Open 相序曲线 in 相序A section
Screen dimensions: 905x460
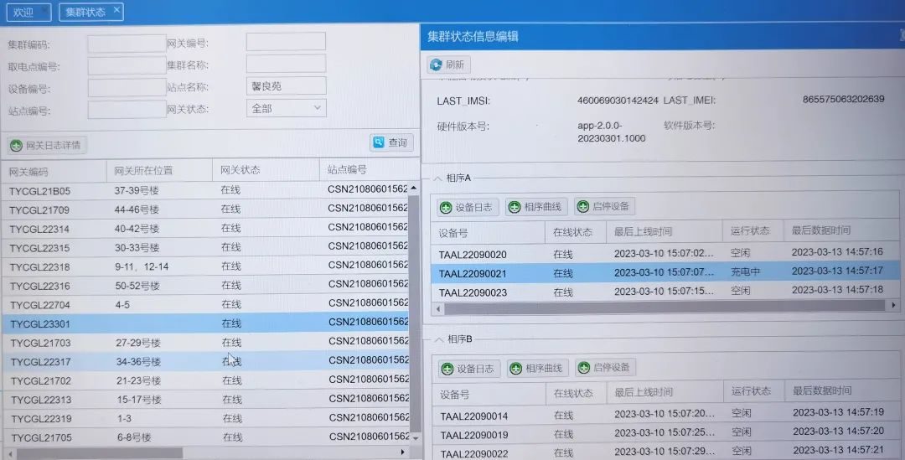[x=536, y=207]
